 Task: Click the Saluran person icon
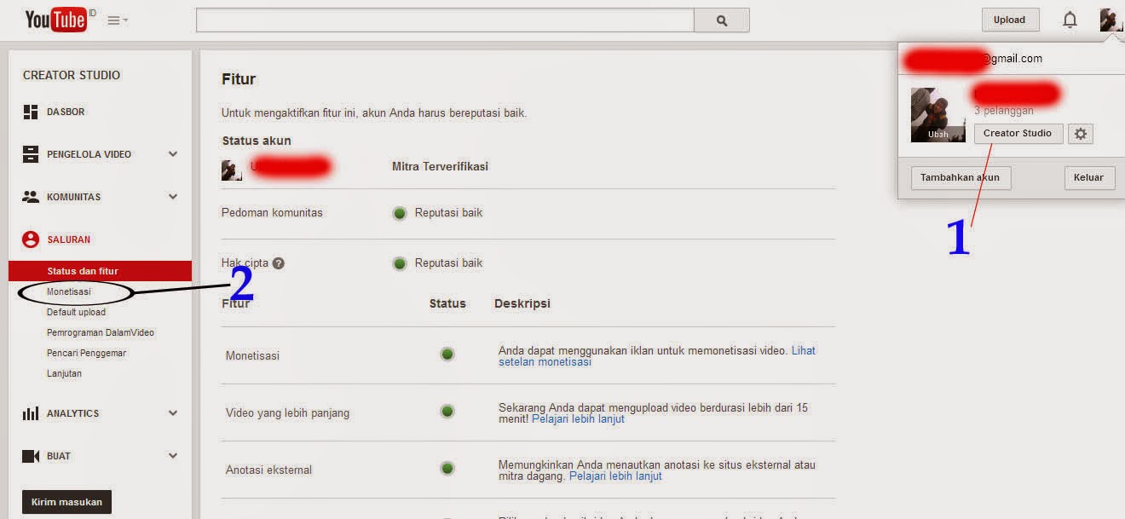pyautogui.click(x=31, y=239)
